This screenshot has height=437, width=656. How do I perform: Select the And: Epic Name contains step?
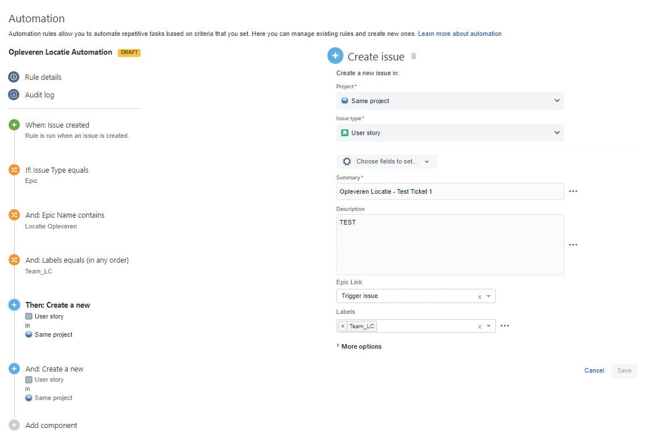[x=65, y=215]
